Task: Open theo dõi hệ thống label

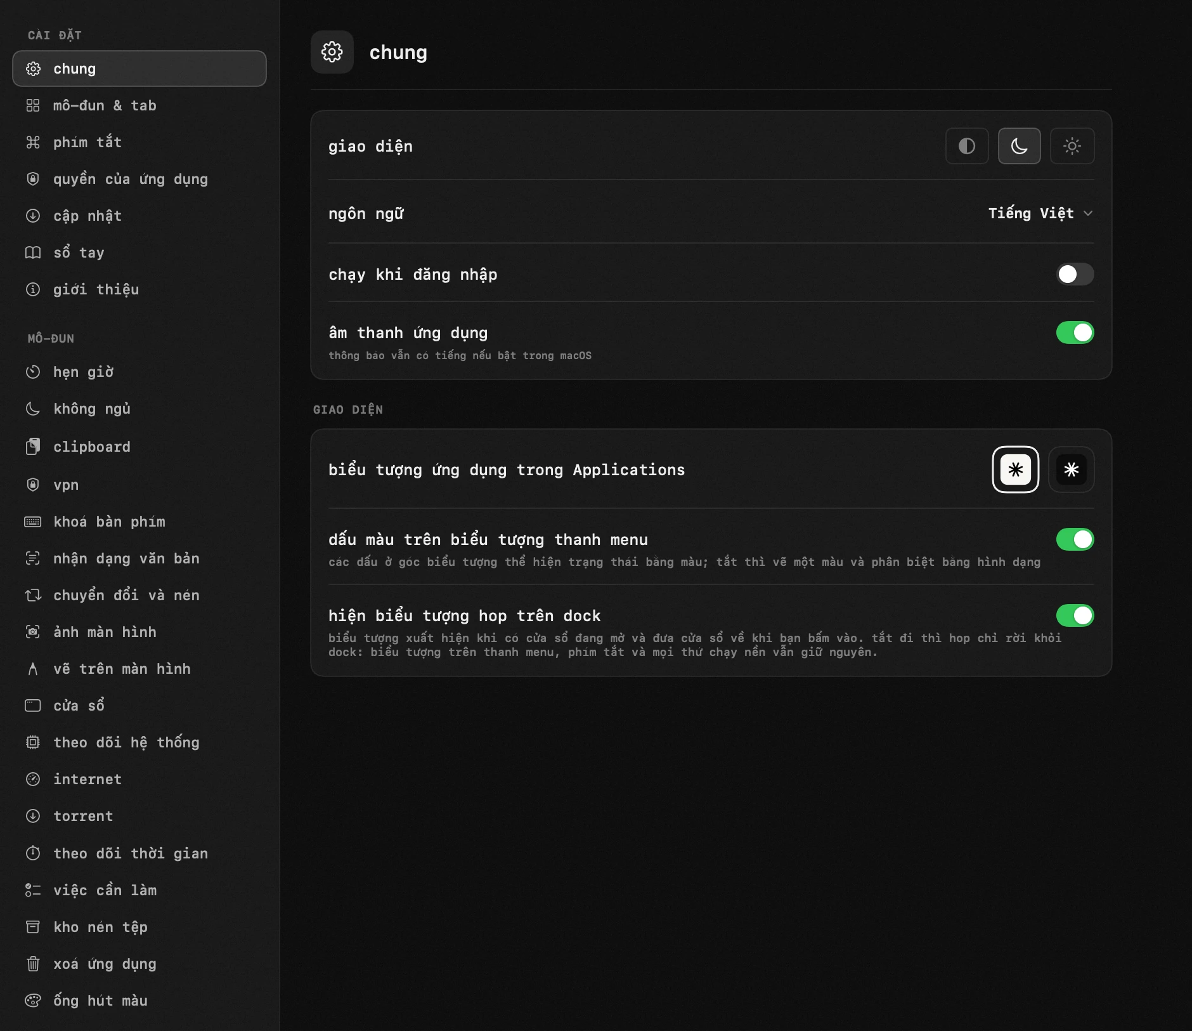Action: (126, 742)
